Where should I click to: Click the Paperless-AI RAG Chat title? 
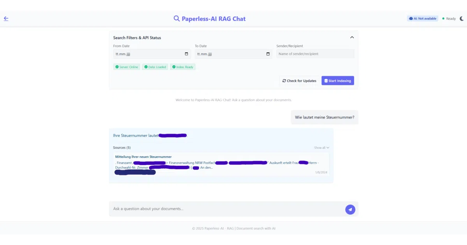point(214,18)
